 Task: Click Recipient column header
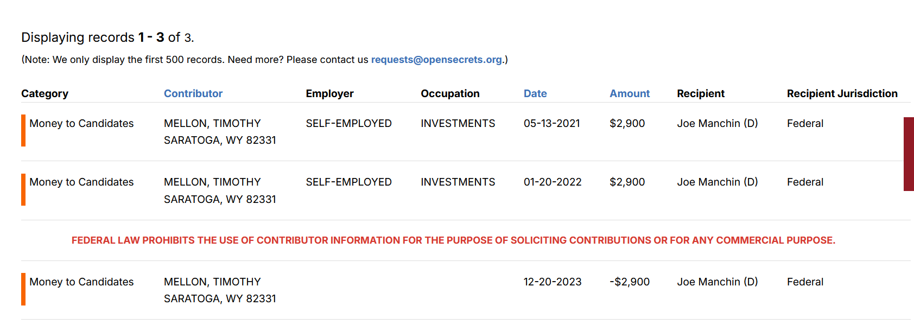[701, 93]
